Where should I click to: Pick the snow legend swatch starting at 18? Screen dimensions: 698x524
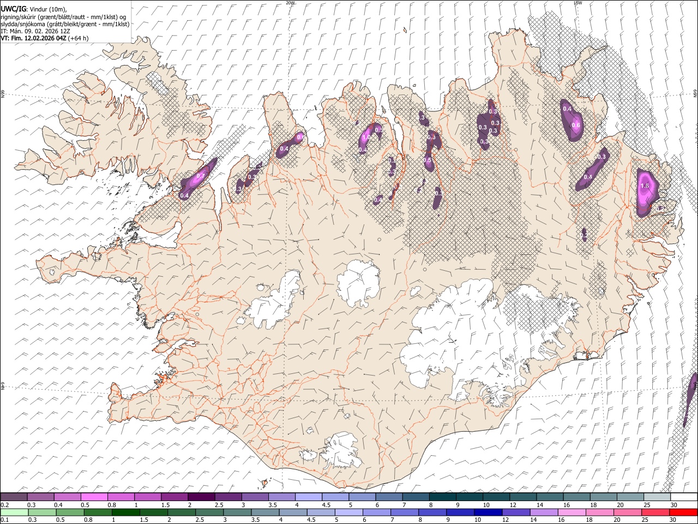(x=603, y=497)
